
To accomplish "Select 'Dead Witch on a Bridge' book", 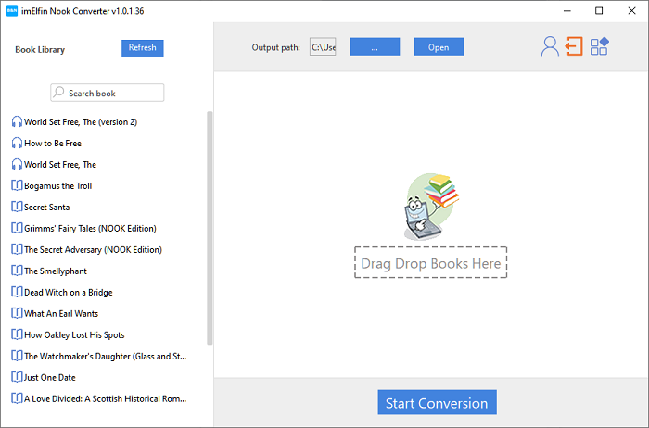I will tap(69, 293).
